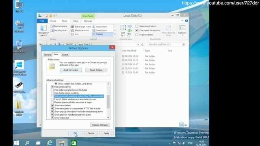Open the This PC desktop icon

click(19, 6)
